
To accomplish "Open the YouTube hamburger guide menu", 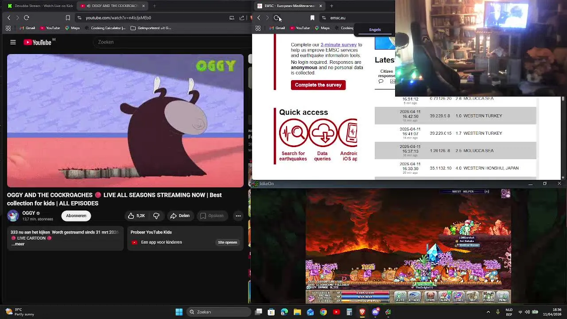I will 13,42.
